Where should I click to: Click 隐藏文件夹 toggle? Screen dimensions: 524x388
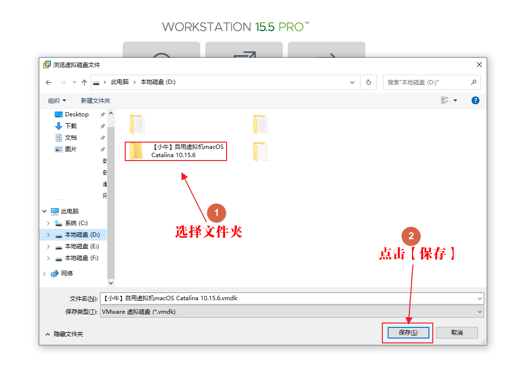64,334
